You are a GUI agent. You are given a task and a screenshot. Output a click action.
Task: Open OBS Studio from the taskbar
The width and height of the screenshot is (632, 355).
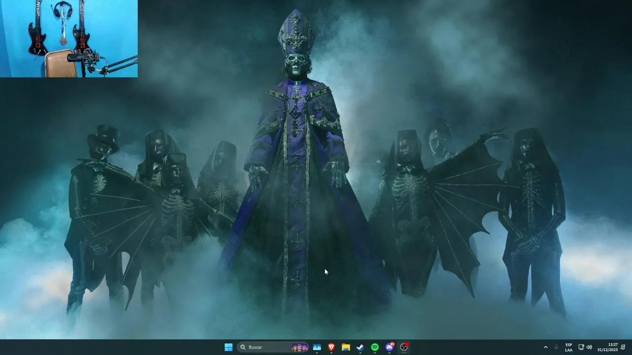tap(404, 347)
